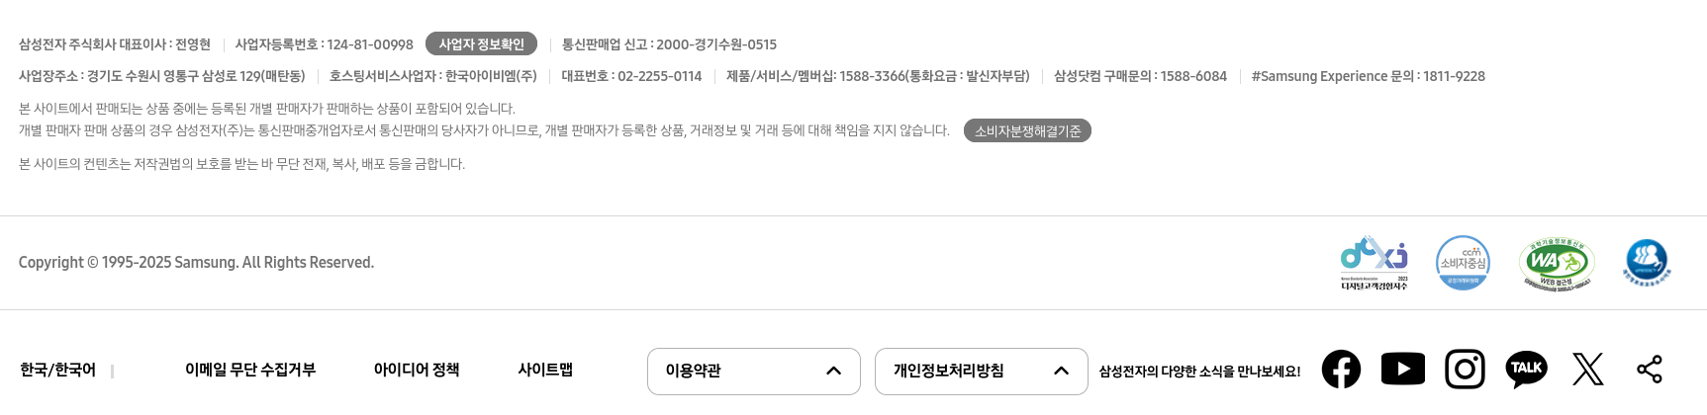Open Samsung's Facebook page icon

(x=1341, y=370)
